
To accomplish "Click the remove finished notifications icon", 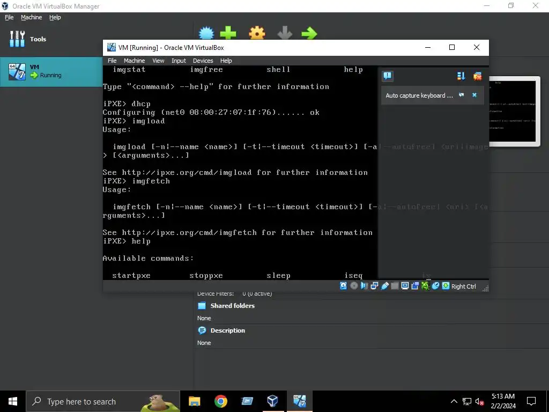I will coord(477,76).
